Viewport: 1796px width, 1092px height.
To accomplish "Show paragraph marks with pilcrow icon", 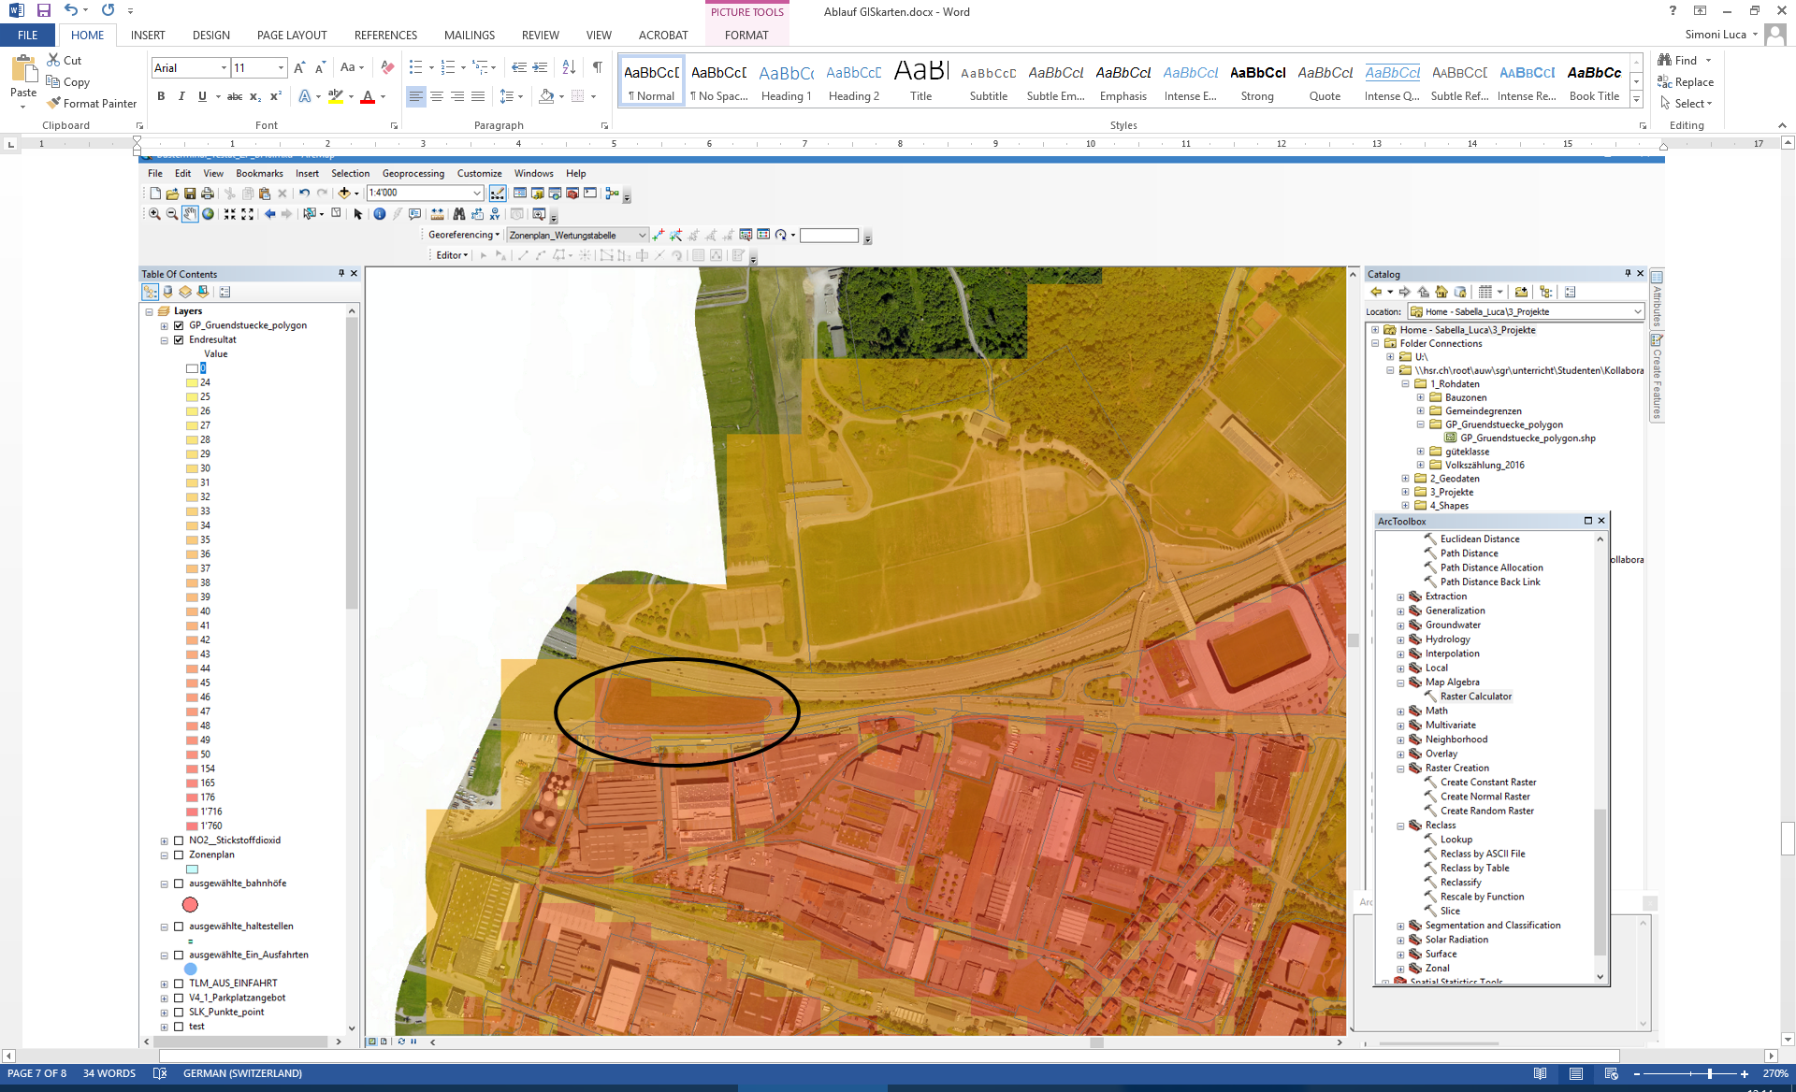I will click(597, 67).
